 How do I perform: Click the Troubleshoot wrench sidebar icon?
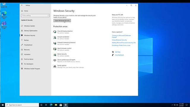pyautogui.click(x=22, y=45)
